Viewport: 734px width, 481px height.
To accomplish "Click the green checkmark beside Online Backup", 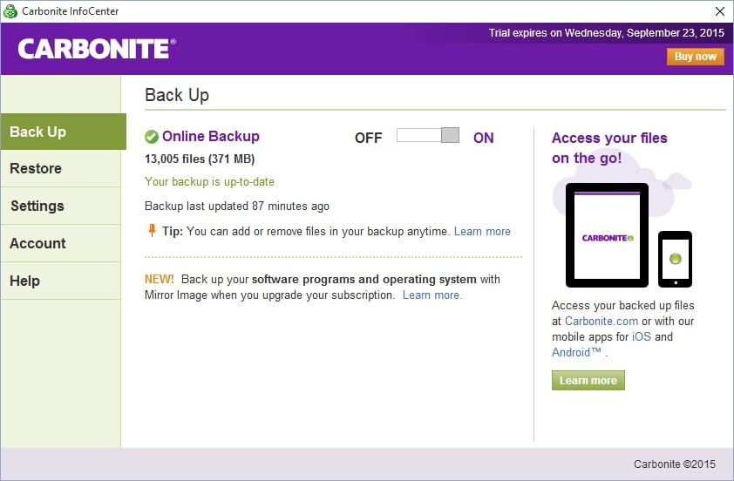I will 152,137.
